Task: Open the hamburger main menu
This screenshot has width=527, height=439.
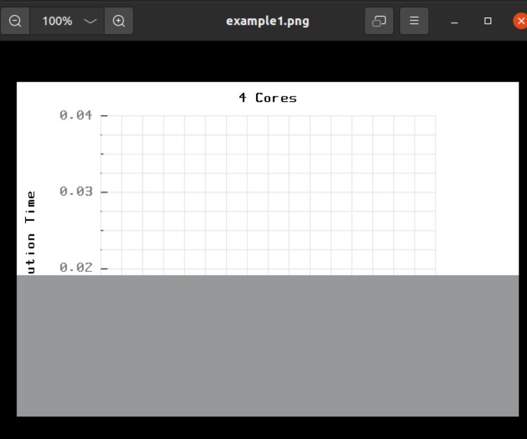Action: 414,21
